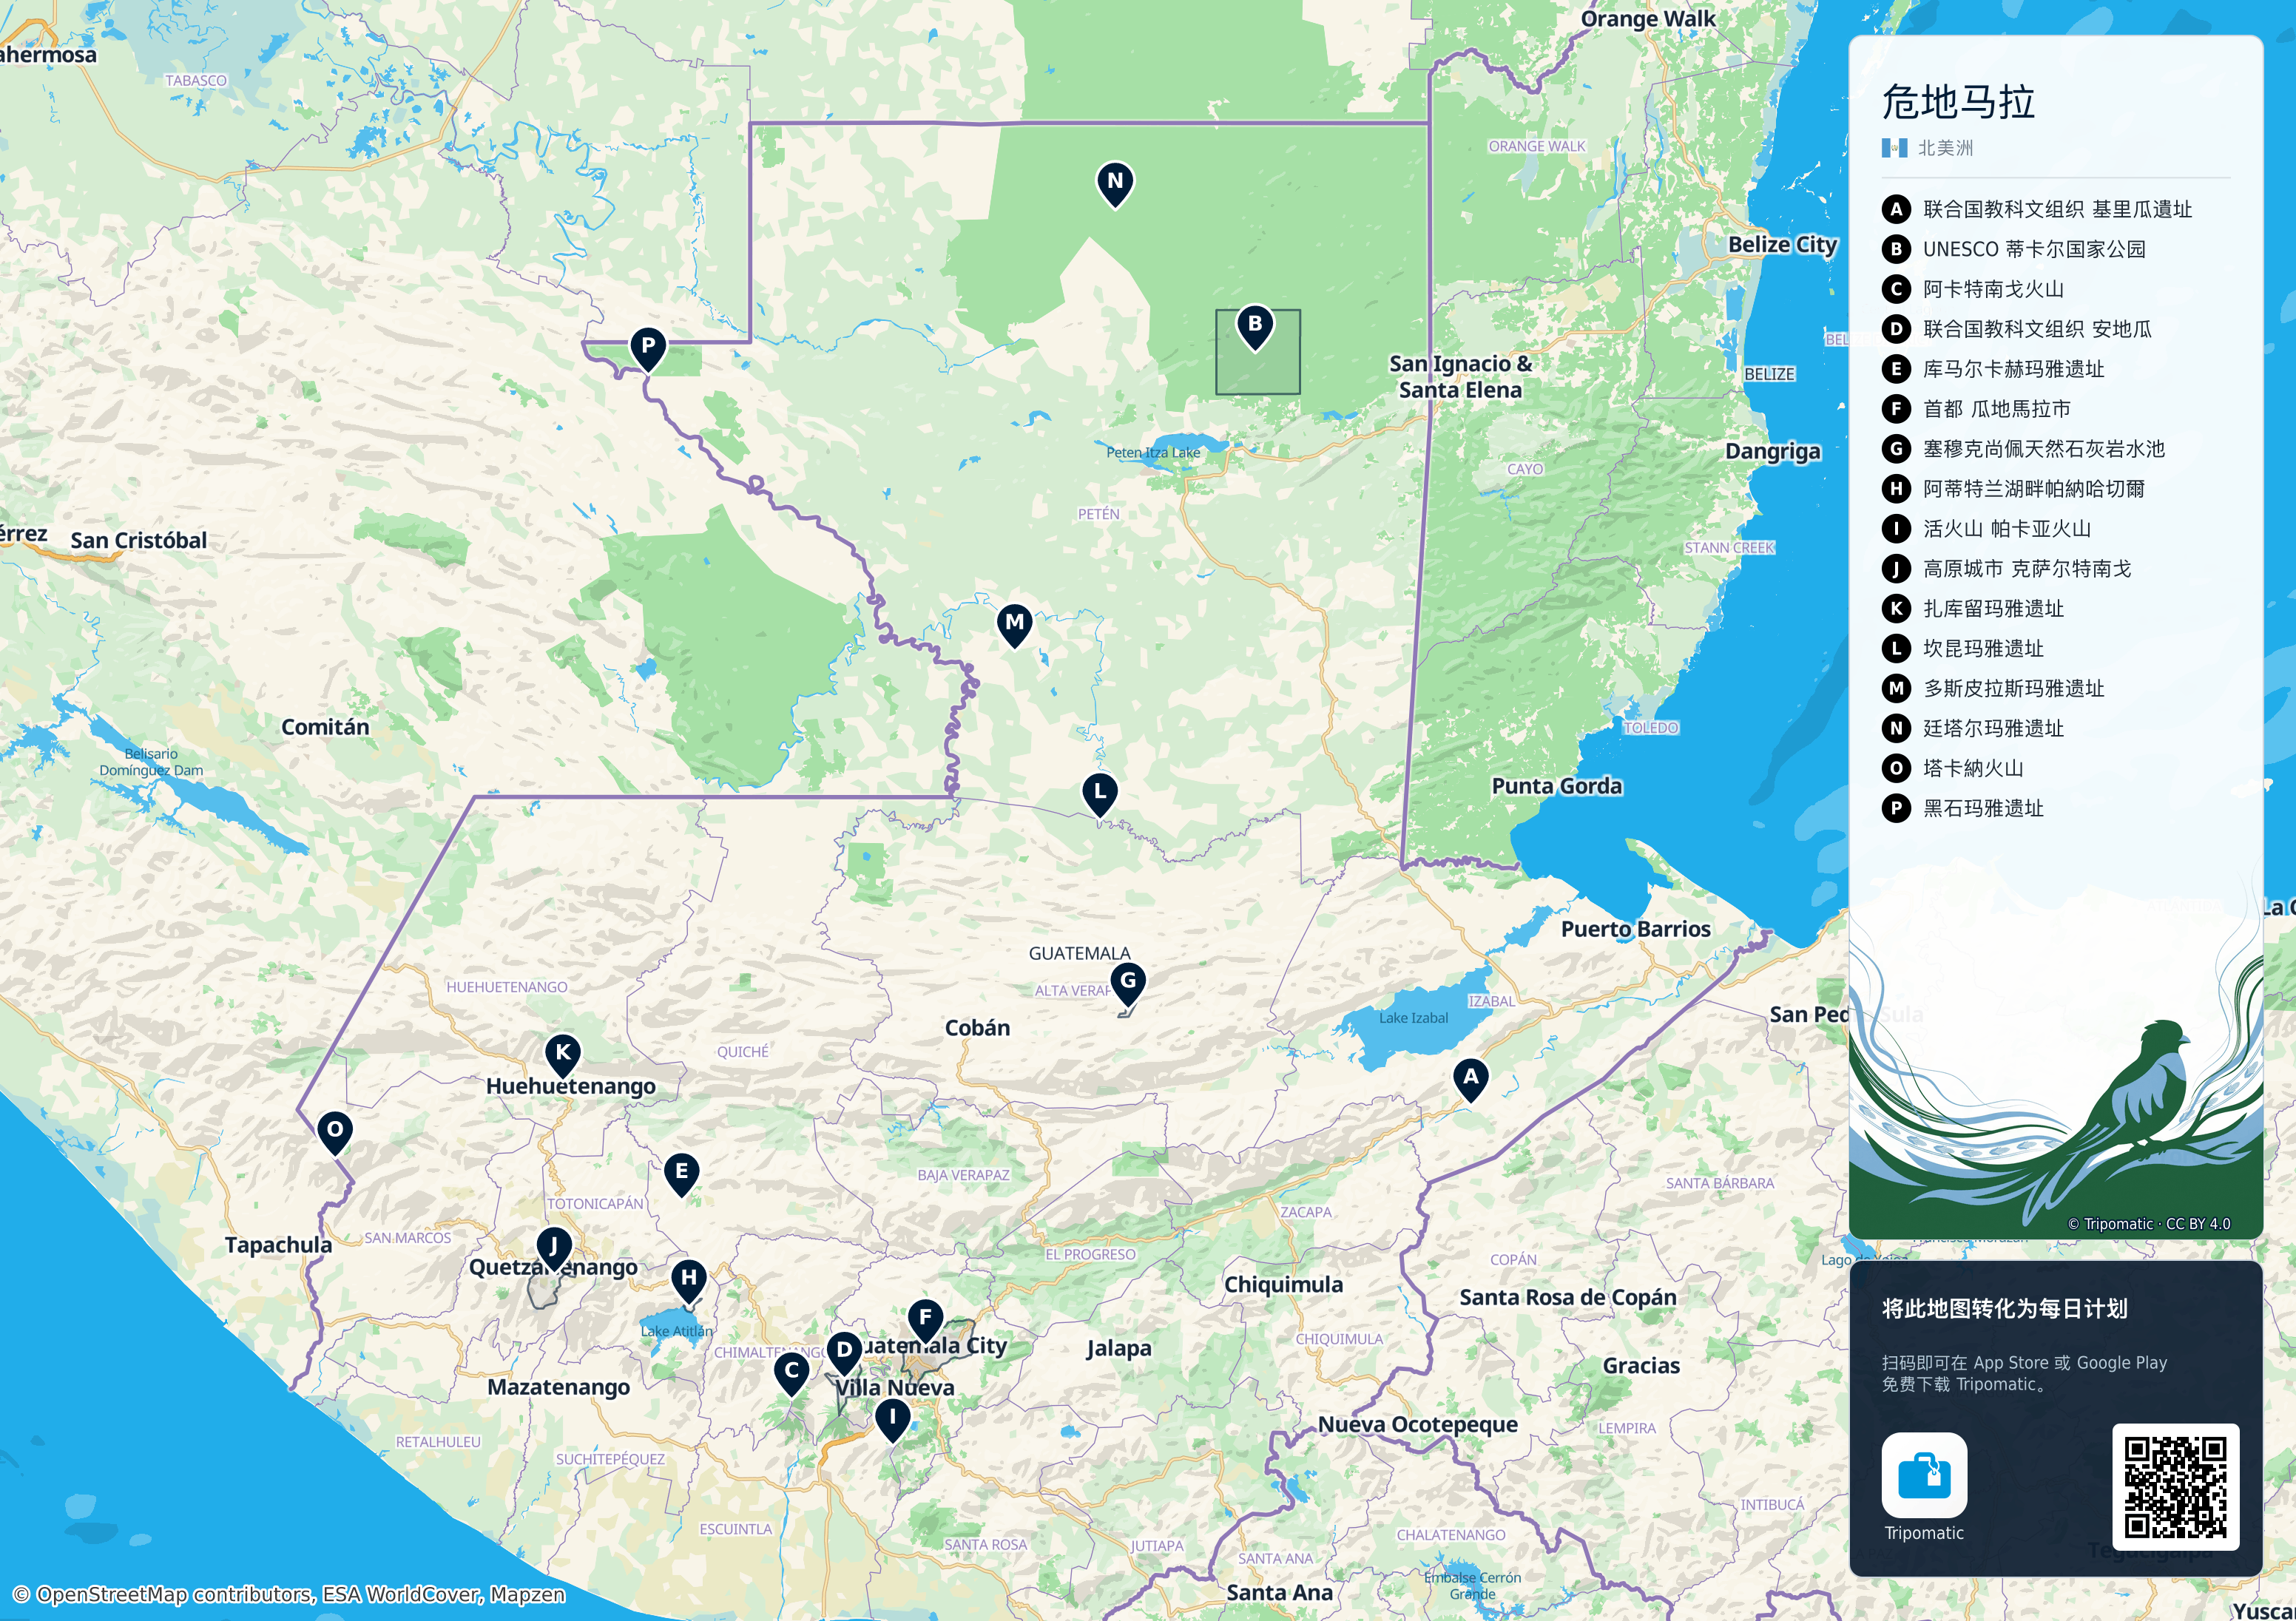Click map pin P on the border

[x=648, y=348]
